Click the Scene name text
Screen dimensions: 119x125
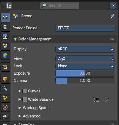(27, 16)
